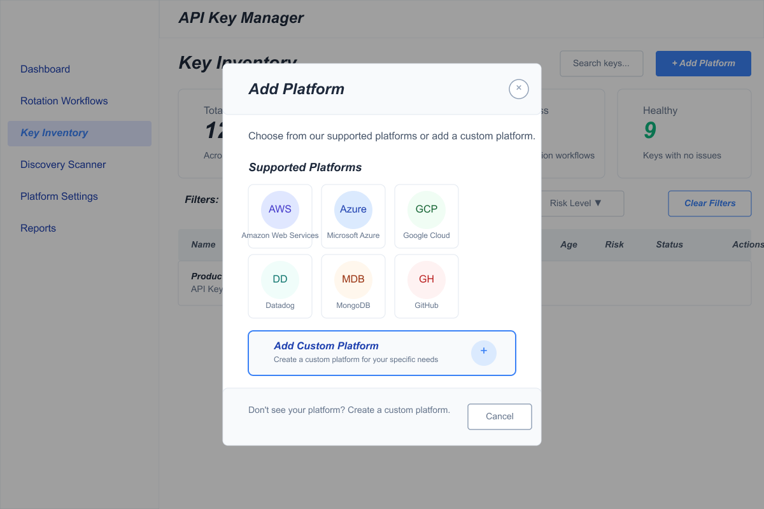Select the AWS platform icon
Viewport: 764px width, 509px height.
click(280, 209)
